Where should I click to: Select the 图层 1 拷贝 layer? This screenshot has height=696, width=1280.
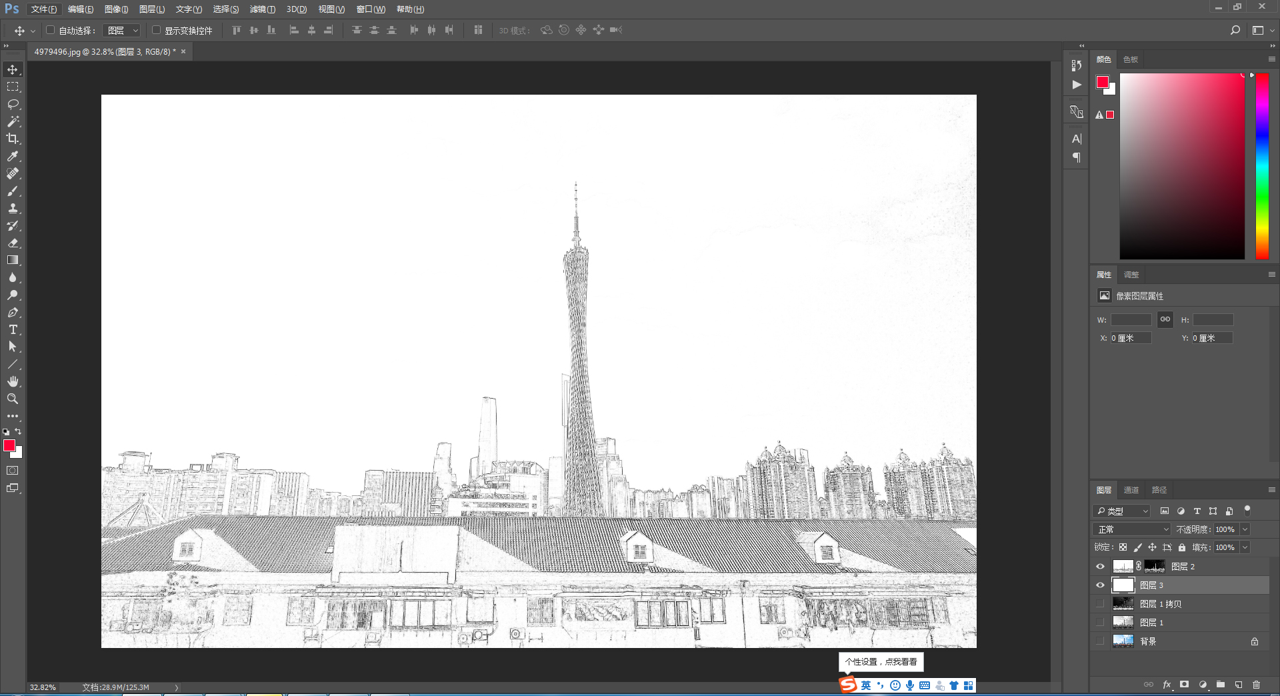click(1160, 604)
